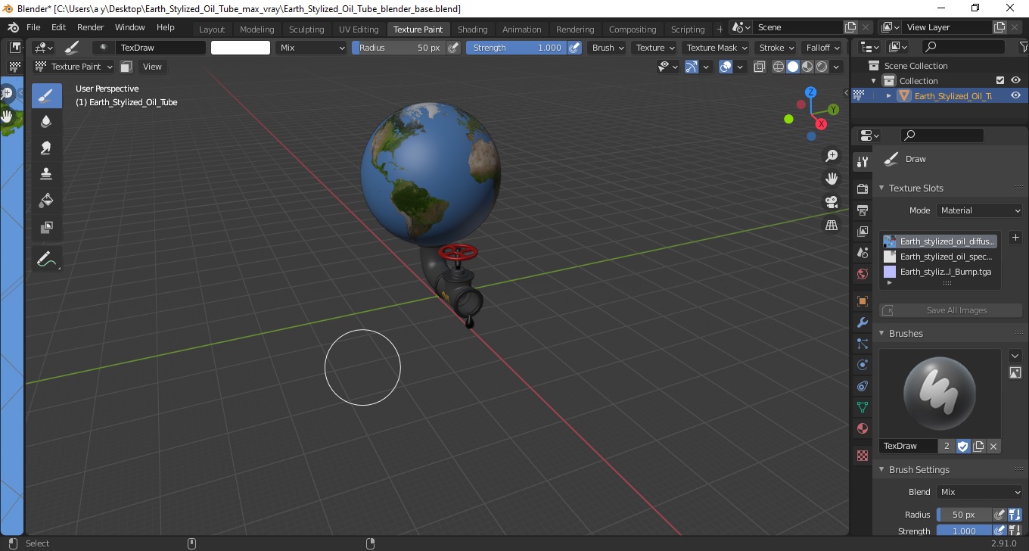Switch to orthographic grid view gizmo

point(832,225)
